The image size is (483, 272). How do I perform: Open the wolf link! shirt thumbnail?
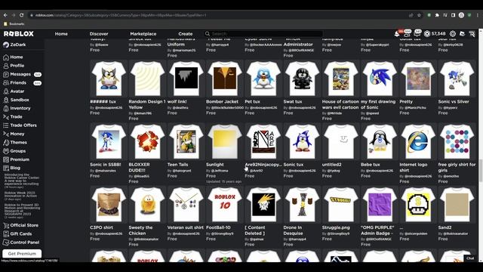click(x=186, y=79)
